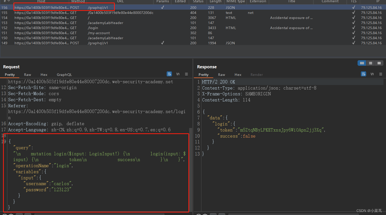386x215 pixels.
Task: Sort by the MIME type column header
Action: pos(236,2)
